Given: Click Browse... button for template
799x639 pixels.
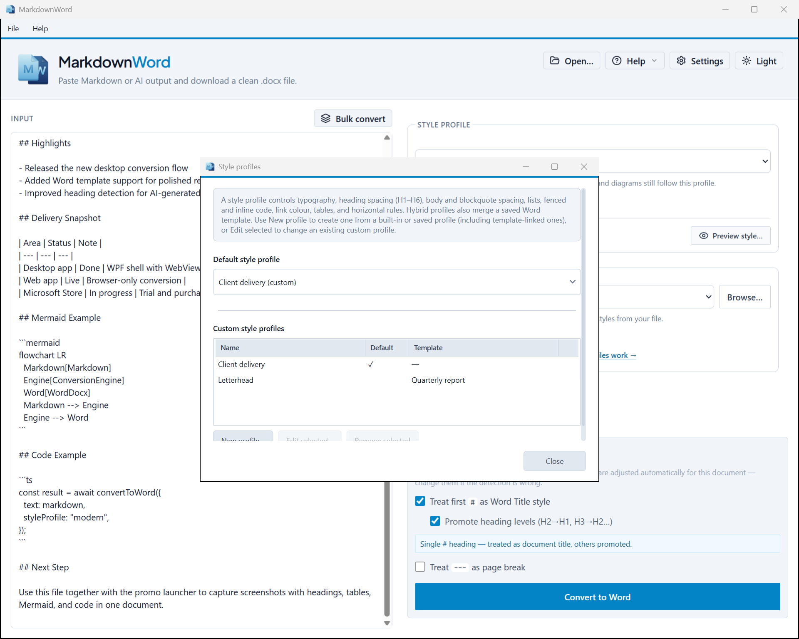Looking at the screenshot, I should [744, 297].
